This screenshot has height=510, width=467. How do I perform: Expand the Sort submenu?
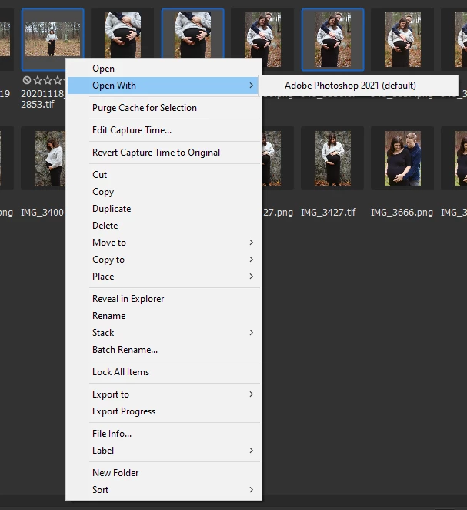click(164, 489)
